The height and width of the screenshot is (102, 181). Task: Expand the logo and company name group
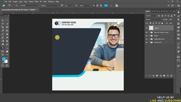149,33
